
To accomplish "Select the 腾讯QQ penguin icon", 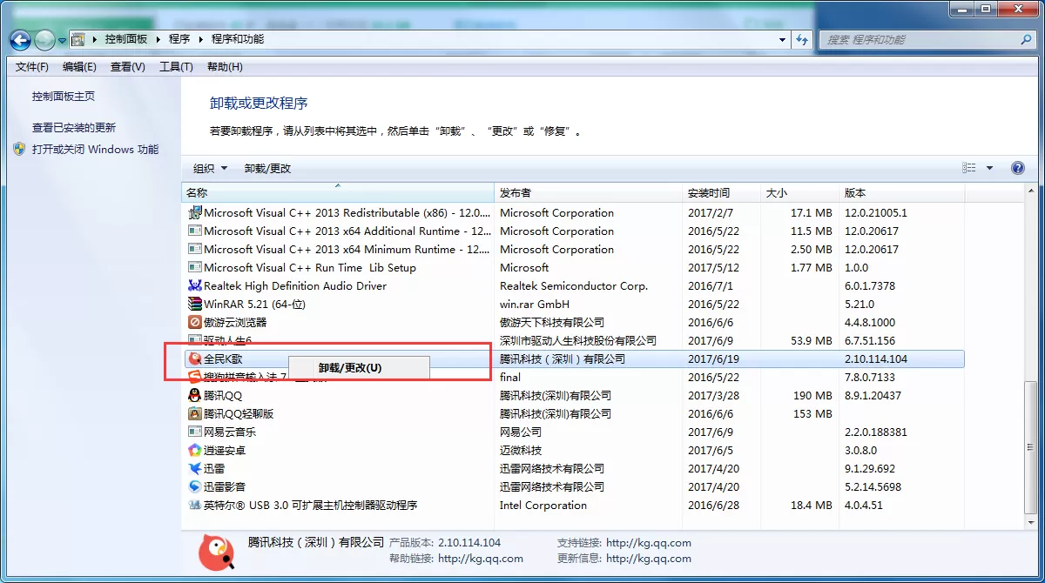I will point(195,395).
